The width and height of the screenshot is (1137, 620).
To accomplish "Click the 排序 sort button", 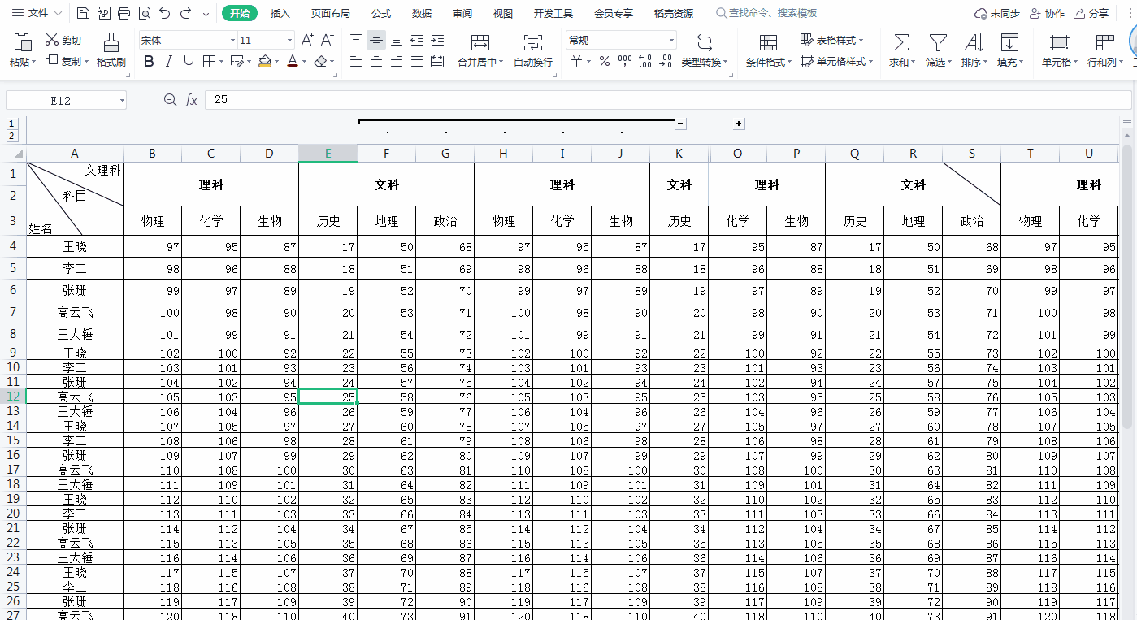I will click(x=974, y=50).
